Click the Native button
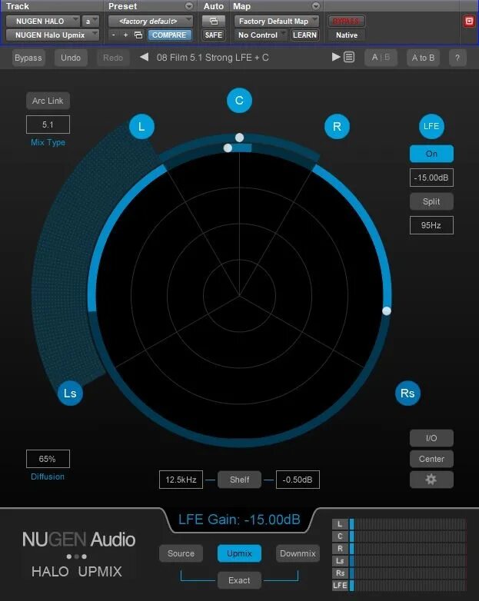 pos(347,35)
